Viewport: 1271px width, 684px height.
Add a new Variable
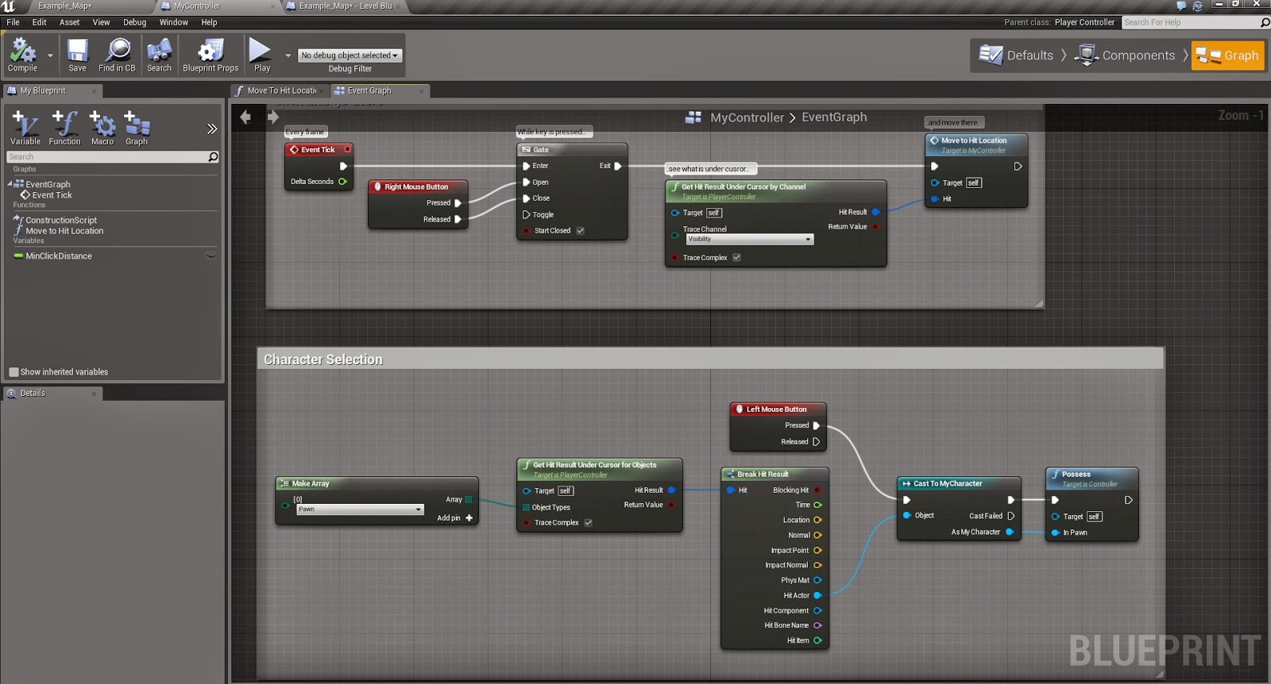point(25,128)
